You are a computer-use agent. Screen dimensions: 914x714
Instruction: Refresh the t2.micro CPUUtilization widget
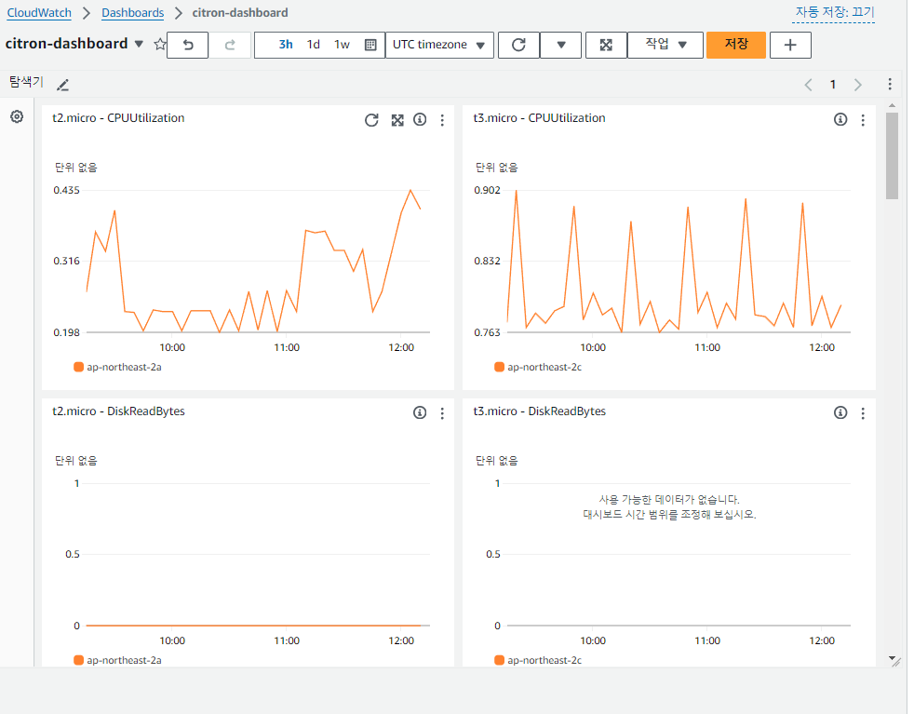[x=371, y=120]
